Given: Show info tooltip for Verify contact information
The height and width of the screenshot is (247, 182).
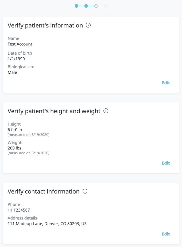Looking at the screenshot, I should [85, 191].
